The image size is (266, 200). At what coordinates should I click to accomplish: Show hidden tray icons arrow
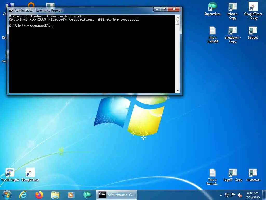pyautogui.click(x=221, y=195)
